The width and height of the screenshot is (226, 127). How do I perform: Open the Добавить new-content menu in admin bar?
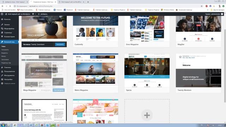43,14
